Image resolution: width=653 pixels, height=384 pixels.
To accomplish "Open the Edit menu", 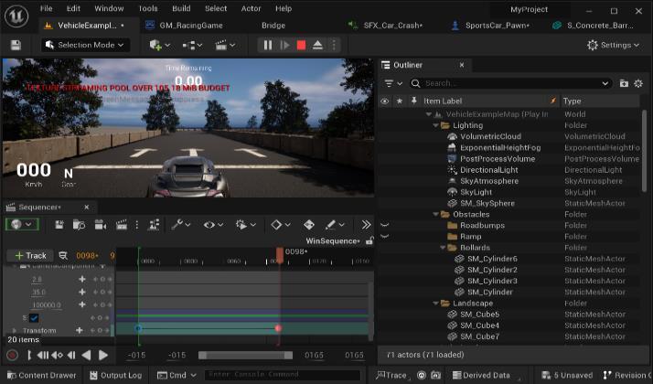I will pyautogui.click(x=73, y=8).
